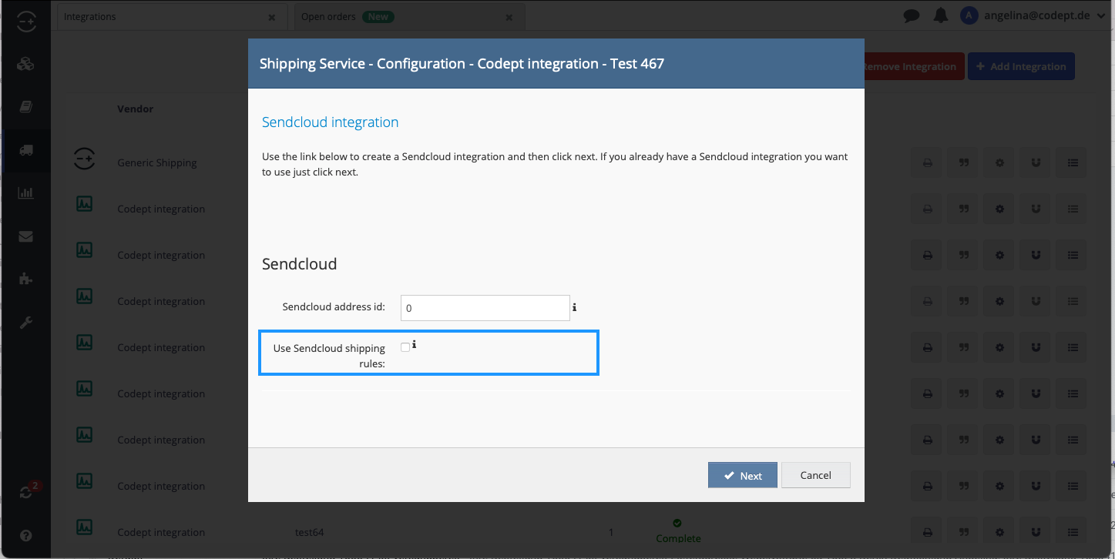
Task: Open the truck shipping icon in sidebar
Action: pyautogui.click(x=25, y=150)
